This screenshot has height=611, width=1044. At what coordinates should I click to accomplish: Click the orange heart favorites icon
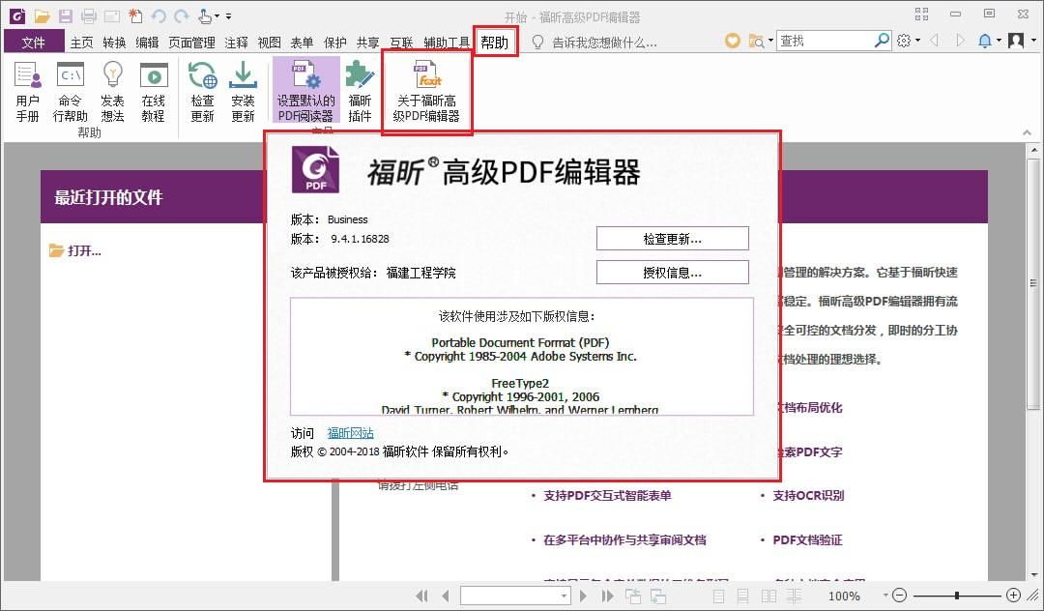(733, 41)
